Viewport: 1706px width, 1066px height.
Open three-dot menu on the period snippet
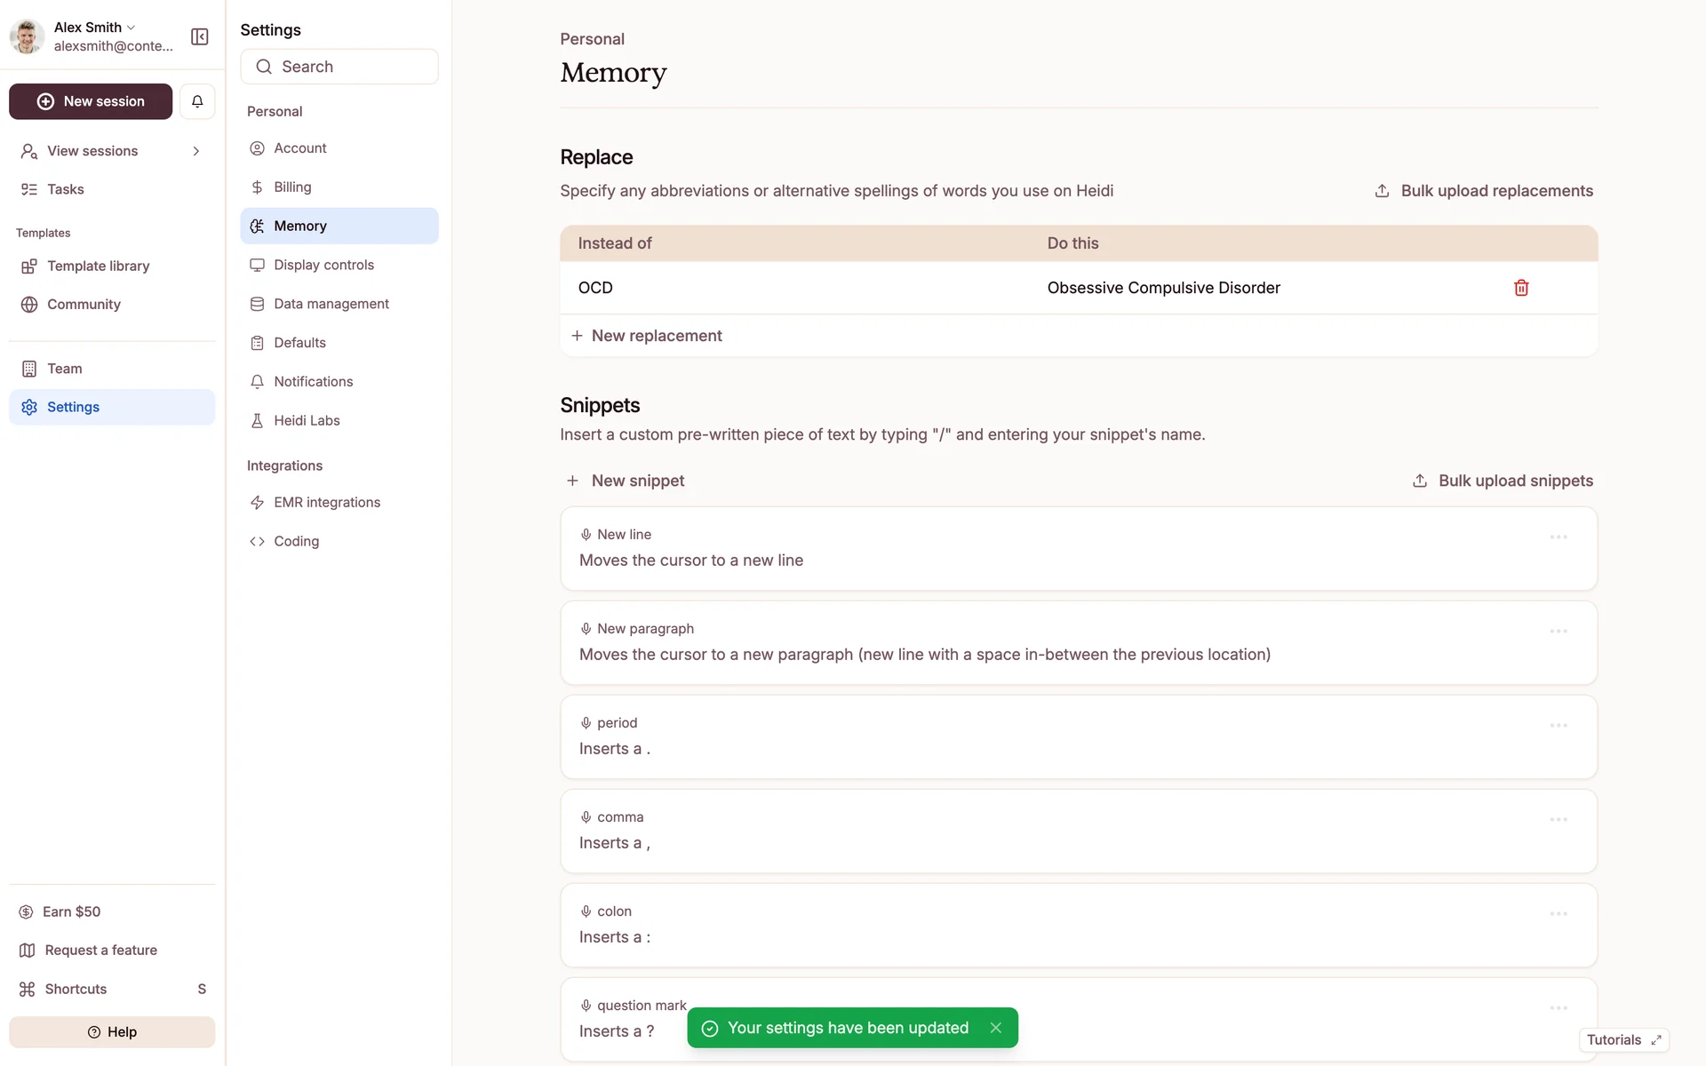1559,726
